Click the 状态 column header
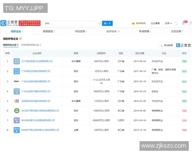Viewport: 192px width, 154px height. pyautogui.click(x=184, y=53)
